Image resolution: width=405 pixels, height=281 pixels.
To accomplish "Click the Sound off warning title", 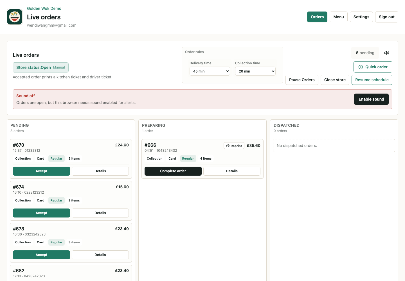I will (x=26, y=96).
